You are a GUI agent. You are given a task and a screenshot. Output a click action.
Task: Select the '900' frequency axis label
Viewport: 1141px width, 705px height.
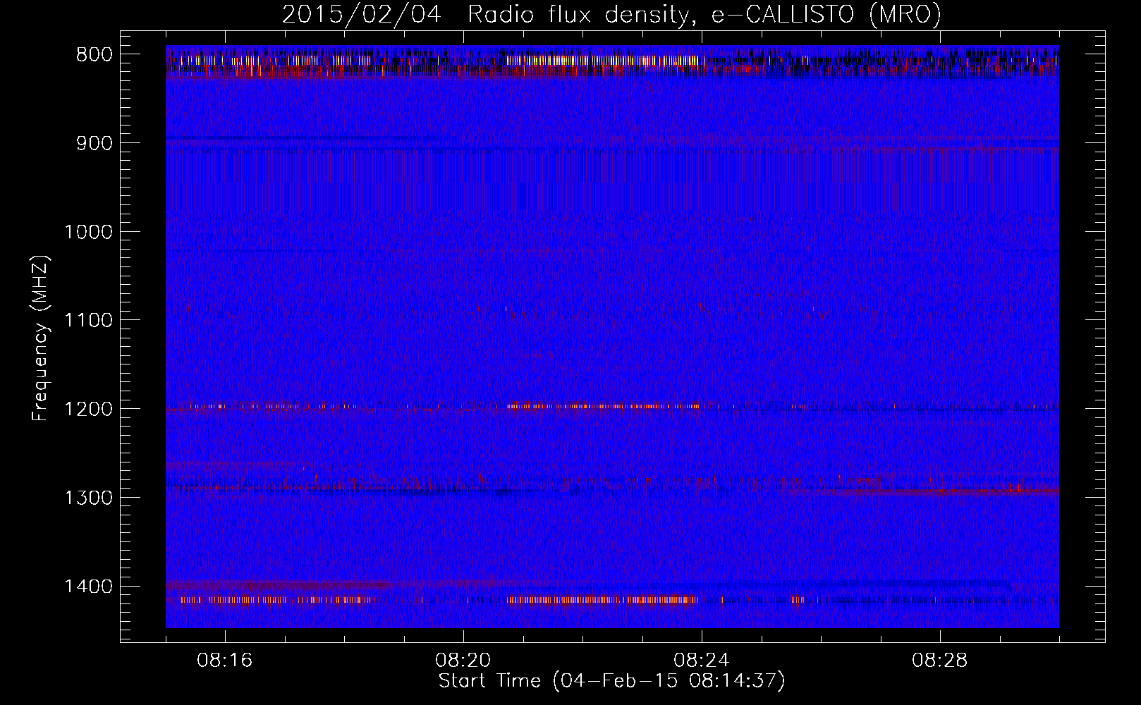(x=94, y=143)
